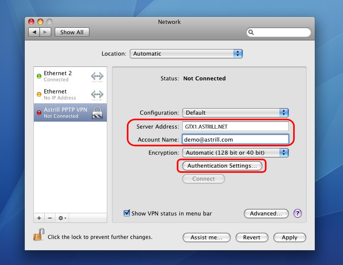
Task: Click the forward navigation arrow
Action: 45,32
